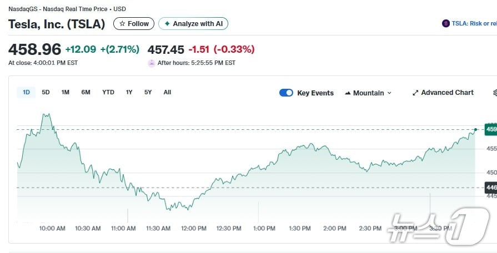
Task: Open chart settings gear at right edge
Action: click(495, 93)
